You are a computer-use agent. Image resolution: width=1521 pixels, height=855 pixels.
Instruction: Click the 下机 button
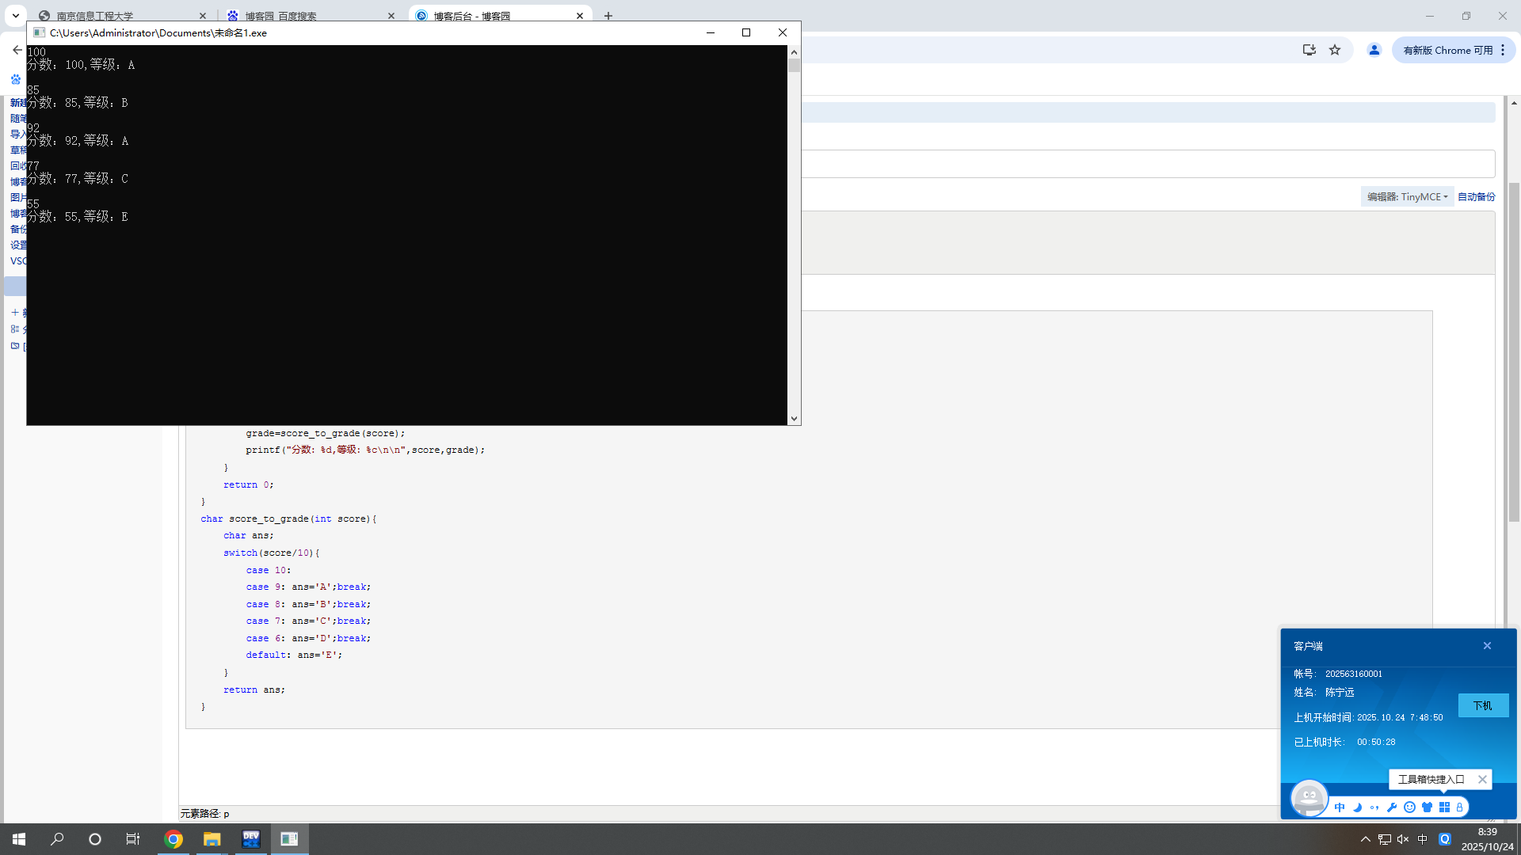[x=1482, y=705]
